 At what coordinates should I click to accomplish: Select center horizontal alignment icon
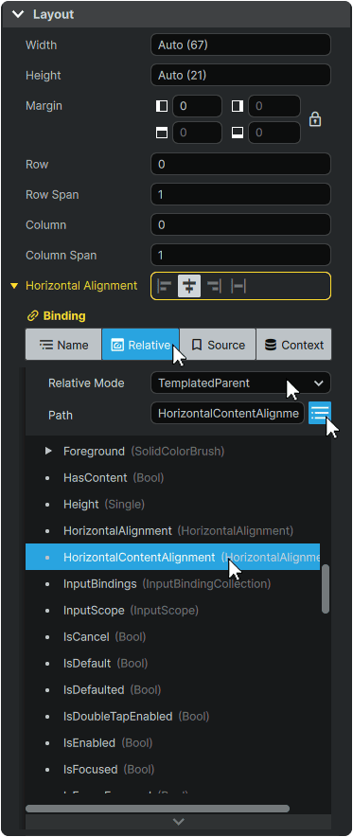pyautogui.click(x=189, y=287)
